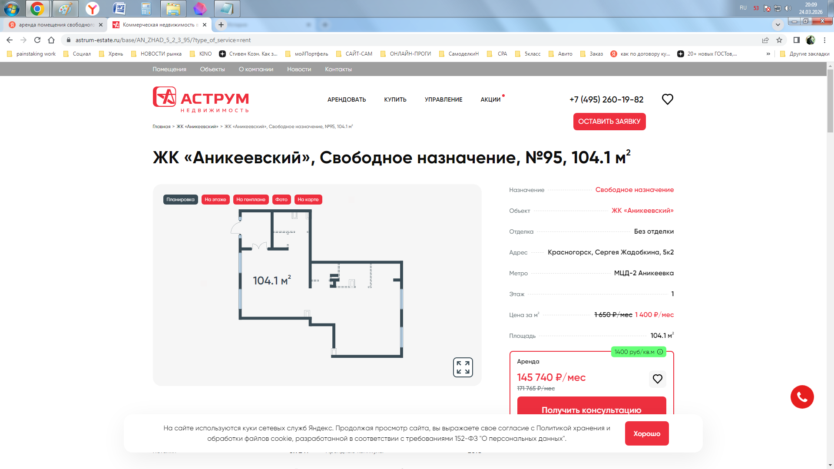834x469 pixels.
Task: Add listing to favorites in rent box
Action: pyautogui.click(x=657, y=379)
